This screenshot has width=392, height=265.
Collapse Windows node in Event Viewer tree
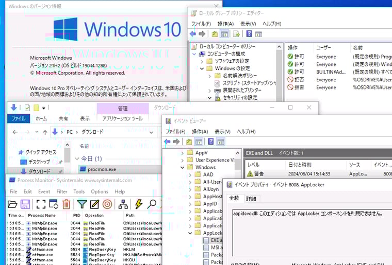click(x=183, y=168)
